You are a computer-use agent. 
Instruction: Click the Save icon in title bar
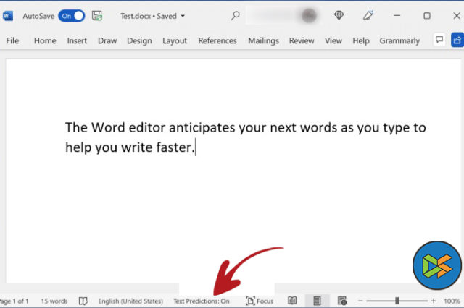pos(97,15)
